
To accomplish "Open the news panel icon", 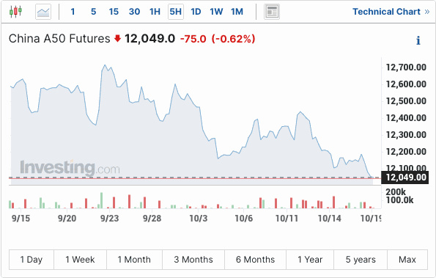I will point(272,12).
